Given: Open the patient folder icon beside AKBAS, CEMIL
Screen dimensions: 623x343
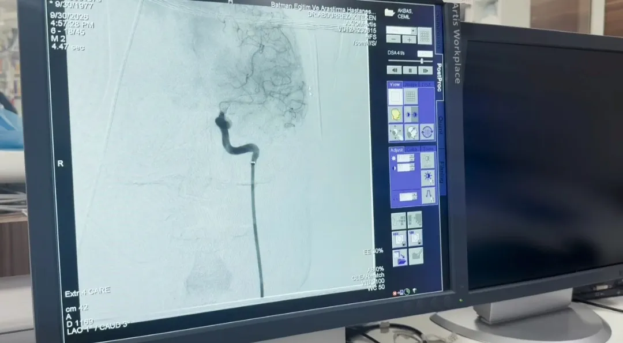Looking at the screenshot, I should (x=389, y=13).
